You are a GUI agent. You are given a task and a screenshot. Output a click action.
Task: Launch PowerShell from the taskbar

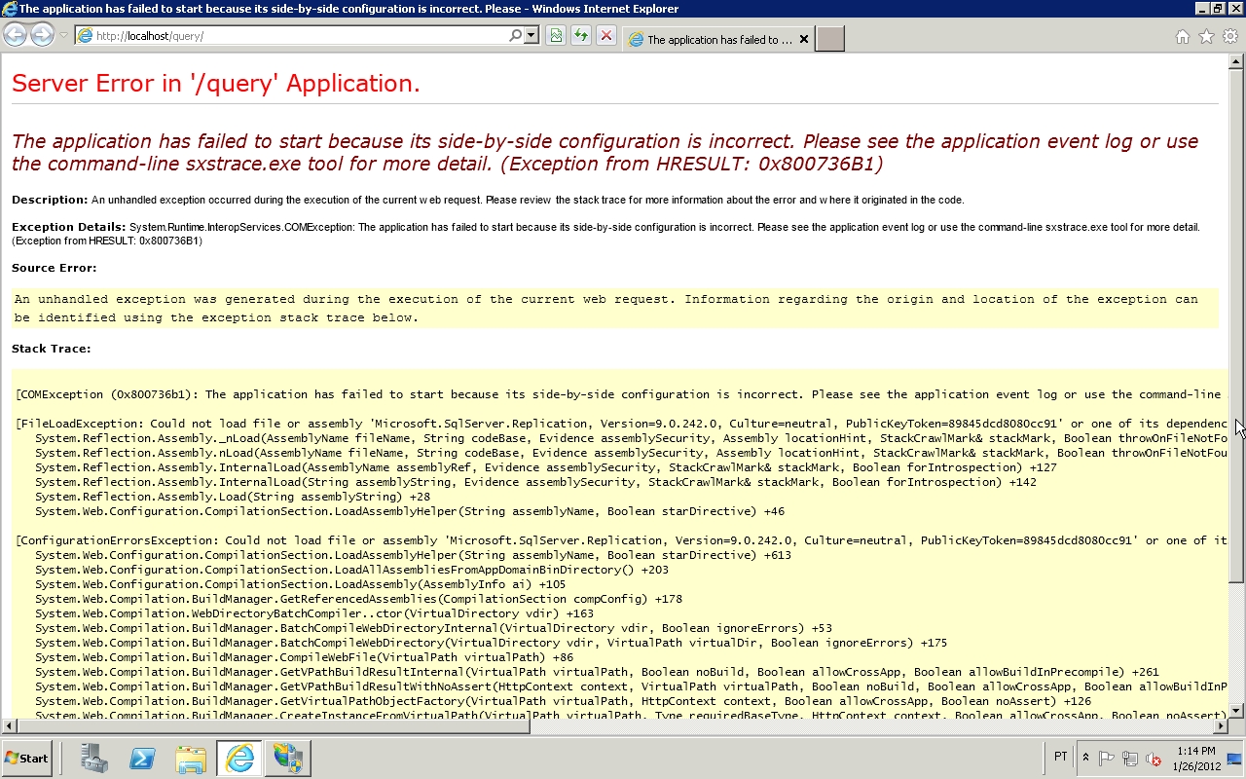pyautogui.click(x=142, y=758)
